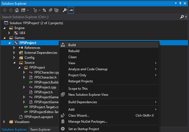Image resolution: width=189 pixels, height=132 pixels.
Task: Focus the Search Solution Explorer field
Action: click(x=90, y=17)
